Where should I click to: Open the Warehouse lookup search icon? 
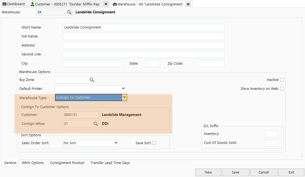pyautogui.click(x=69, y=12)
